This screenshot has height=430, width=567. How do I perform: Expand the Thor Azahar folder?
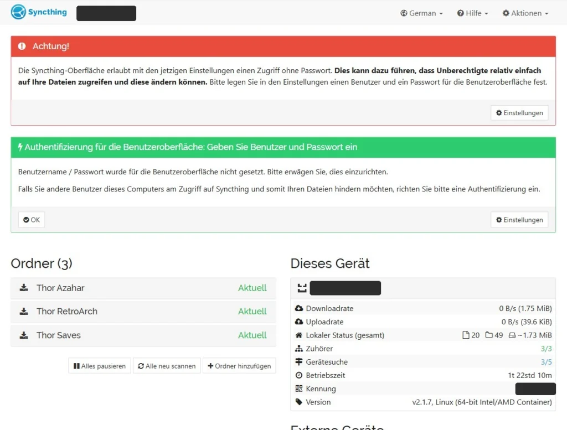(143, 288)
